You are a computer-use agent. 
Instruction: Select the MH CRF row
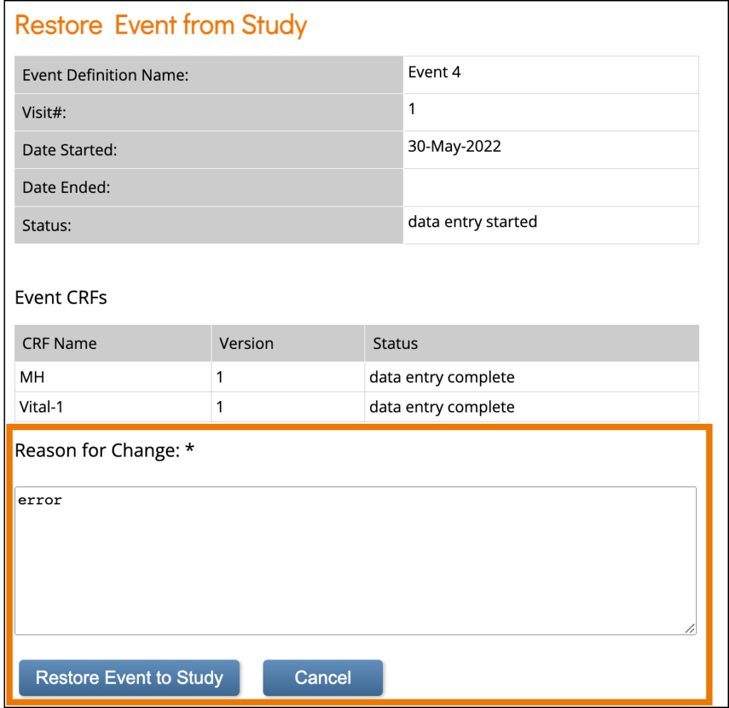pos(31,377)
